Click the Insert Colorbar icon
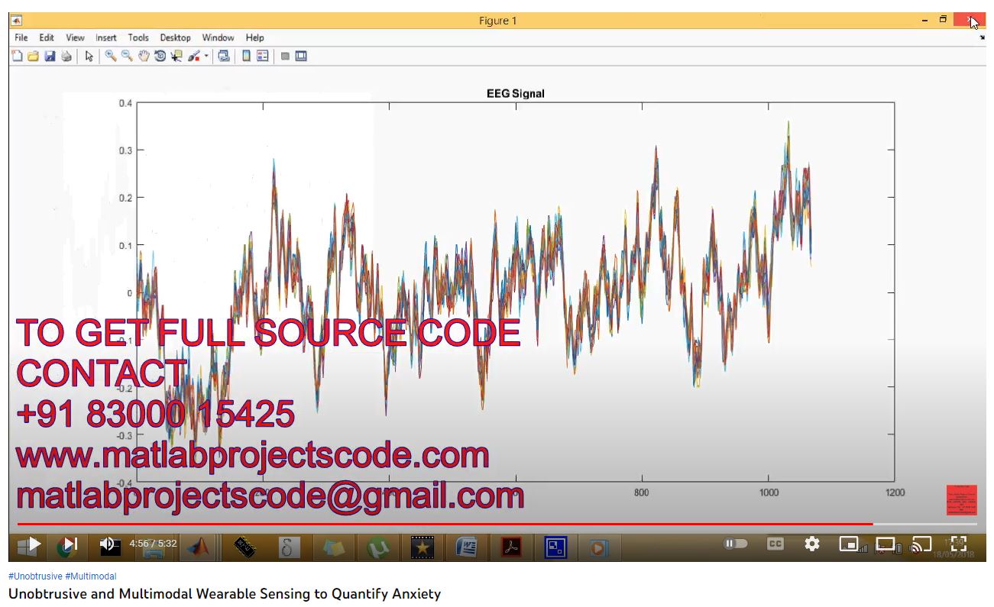Image resolution: width=994 pixels, height=607 pixels. (246, 56)
